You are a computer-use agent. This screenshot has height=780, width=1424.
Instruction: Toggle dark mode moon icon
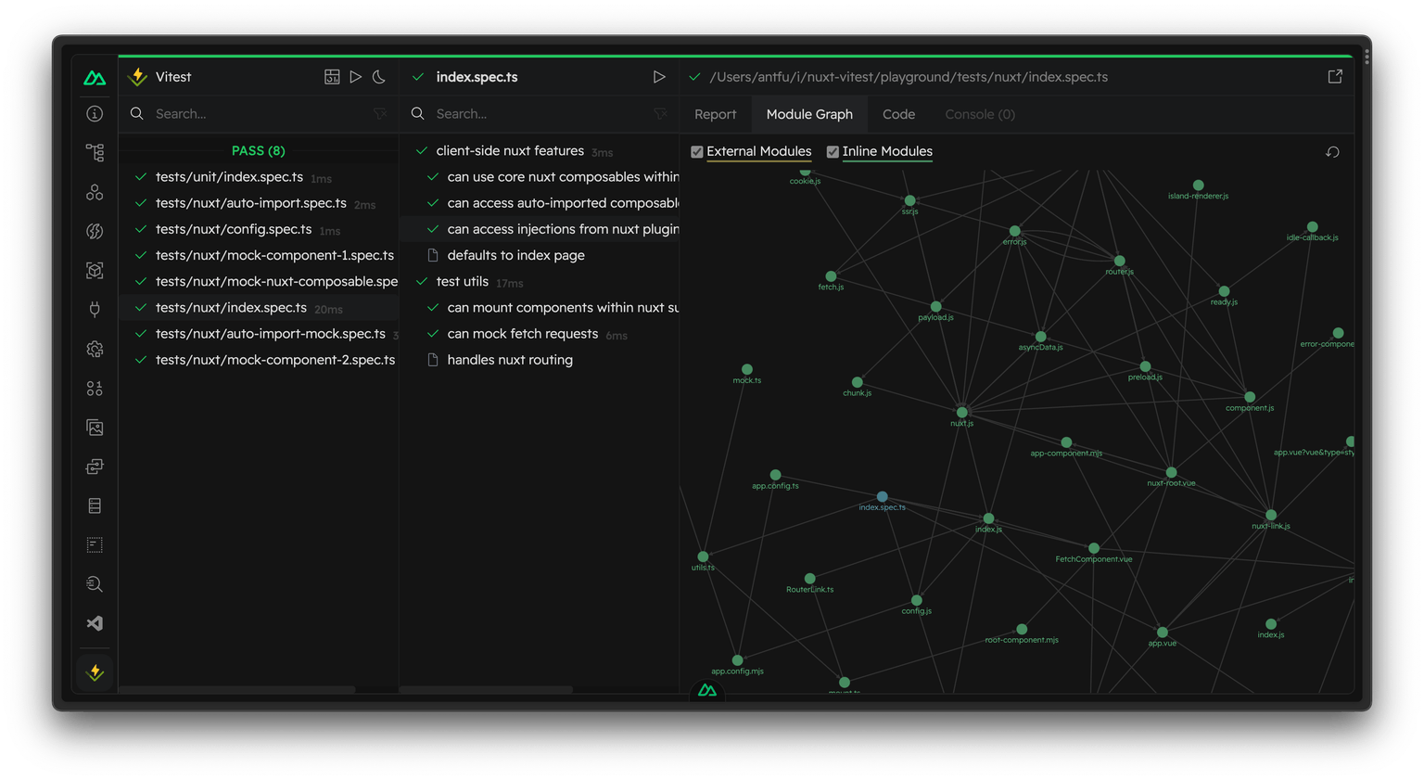click(x=379, y=77)
